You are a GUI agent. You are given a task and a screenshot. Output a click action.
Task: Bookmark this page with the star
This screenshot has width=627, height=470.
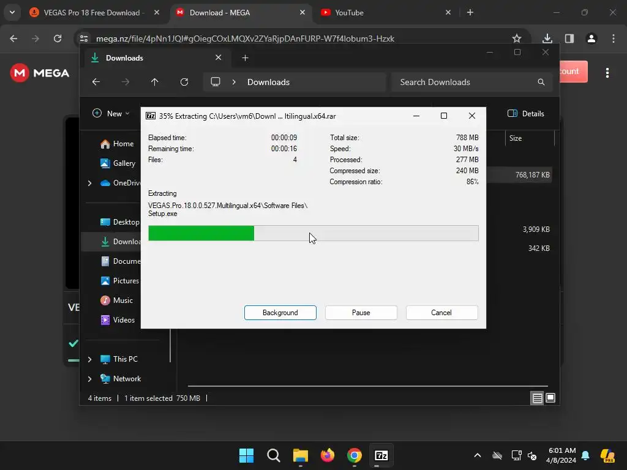[517, 39]
